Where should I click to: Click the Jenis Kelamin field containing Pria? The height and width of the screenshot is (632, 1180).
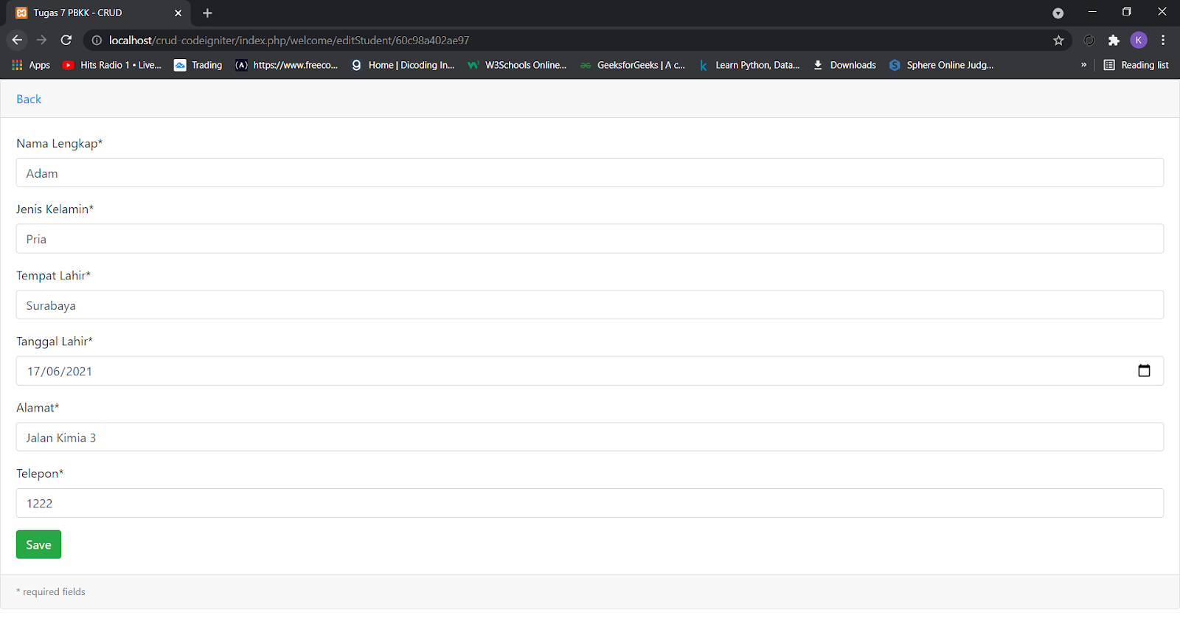pyautogui.click(x=590, y=239)
